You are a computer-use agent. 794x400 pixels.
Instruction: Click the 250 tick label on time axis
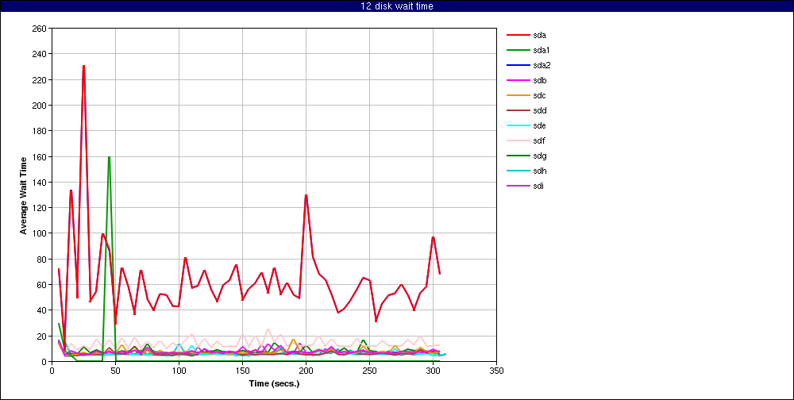click(x=369, y=371)
